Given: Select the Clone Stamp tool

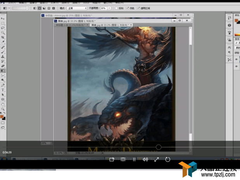Looking at the screenshot, I should coord(3,57).
